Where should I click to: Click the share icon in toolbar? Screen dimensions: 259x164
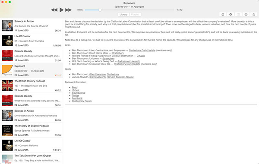pos(254,15)
